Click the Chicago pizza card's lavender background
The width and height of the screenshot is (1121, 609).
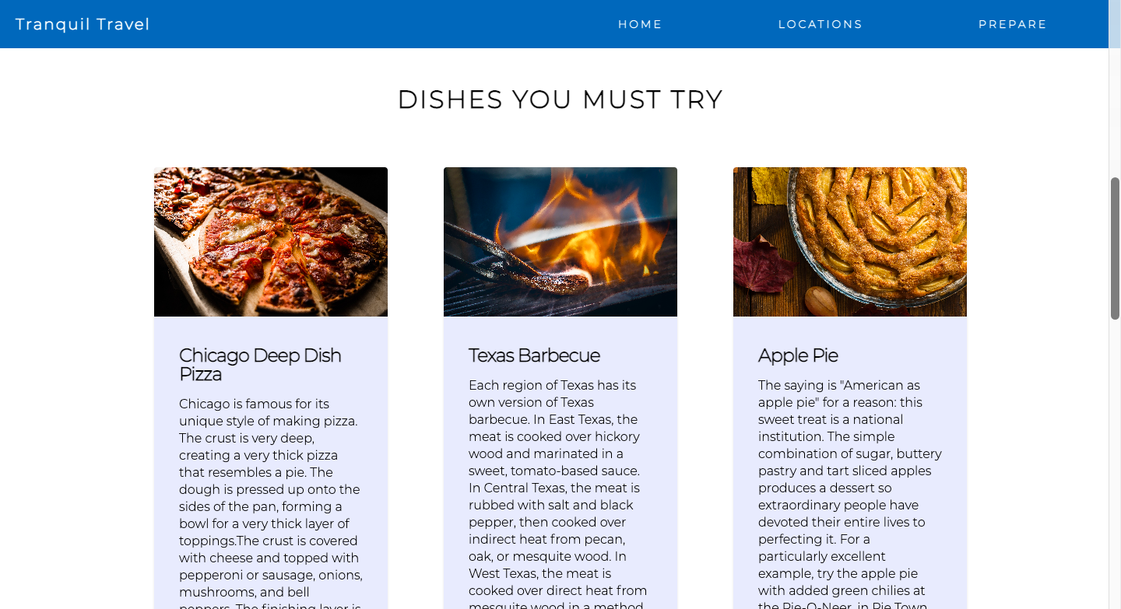coord(166,467)
